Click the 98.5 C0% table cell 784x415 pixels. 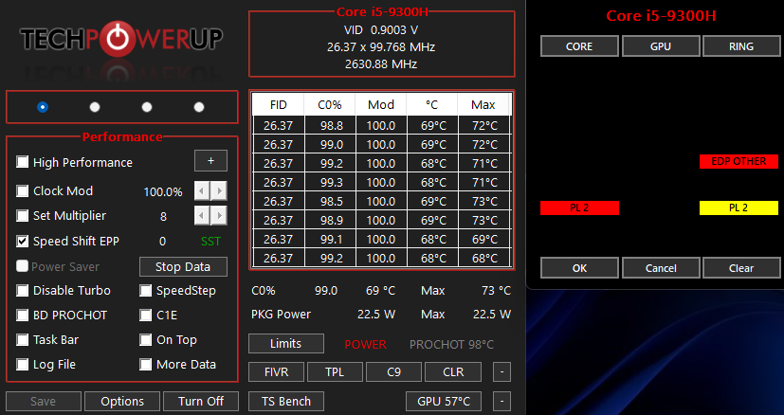pyautogui.click(x=331, y=202)
